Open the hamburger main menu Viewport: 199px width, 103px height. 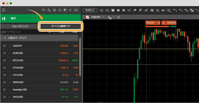pos(4,10)
